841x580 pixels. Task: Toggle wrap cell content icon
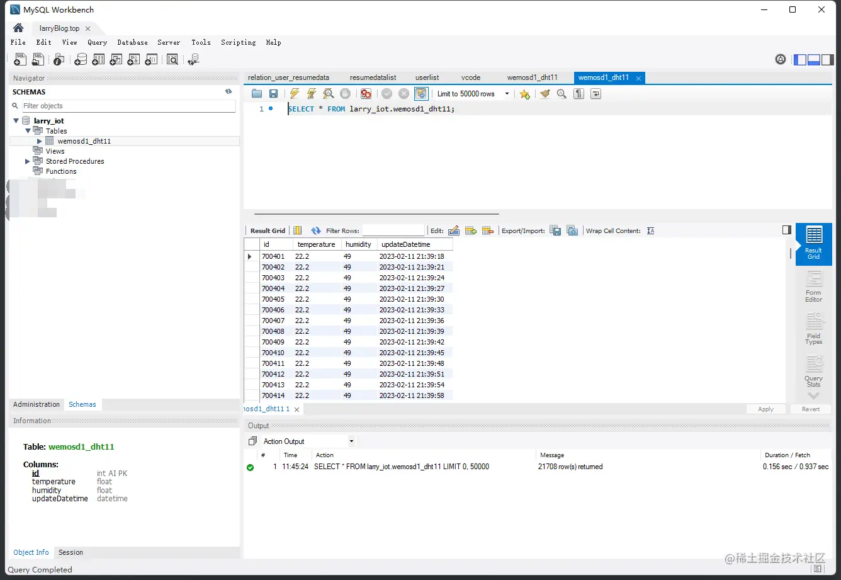(650, 230)
